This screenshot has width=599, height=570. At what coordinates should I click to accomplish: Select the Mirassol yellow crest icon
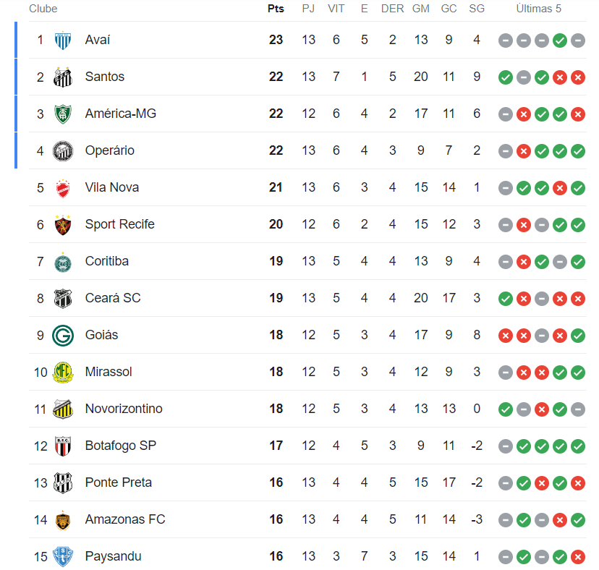click(x=63, y=373)
